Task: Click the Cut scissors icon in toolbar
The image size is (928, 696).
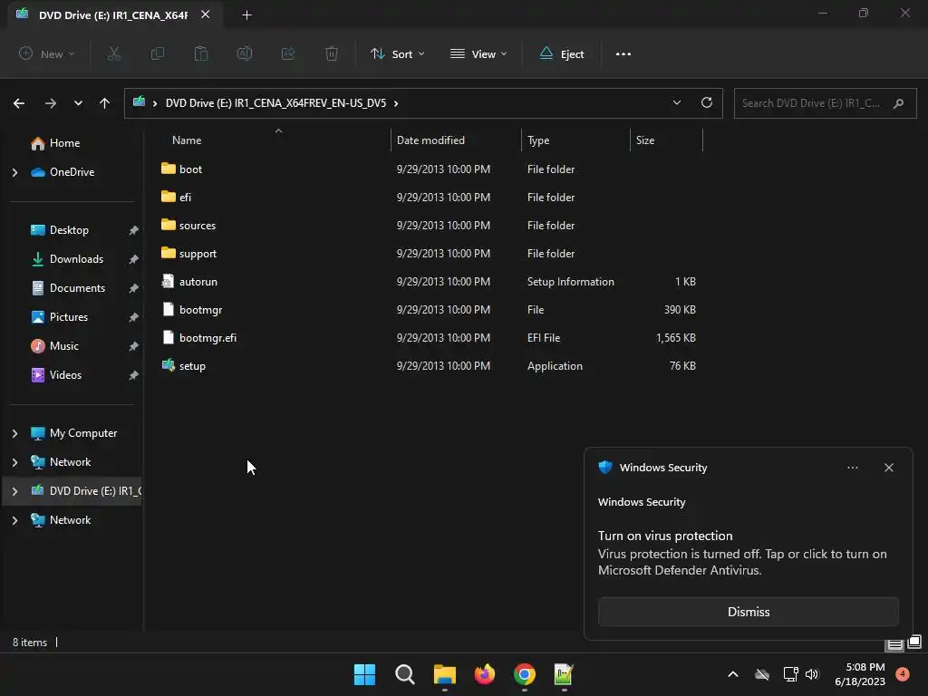Action: click(113, 53)
